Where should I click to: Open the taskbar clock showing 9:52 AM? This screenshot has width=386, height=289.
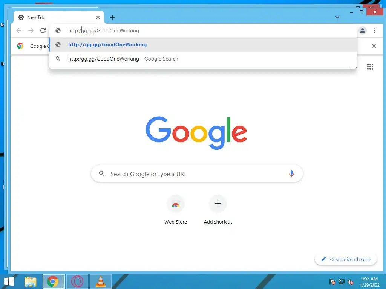(x=369, y=282)
